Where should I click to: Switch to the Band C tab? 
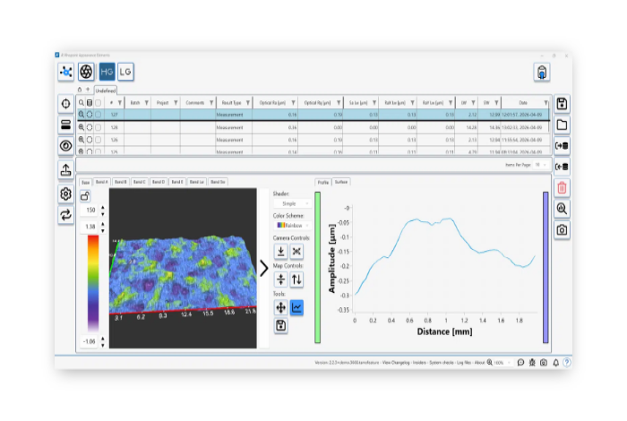tap(139, 182)
